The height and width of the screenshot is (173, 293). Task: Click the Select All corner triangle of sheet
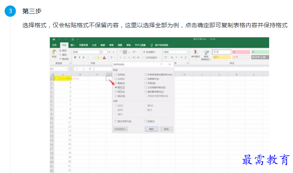[x=52, y=75]
